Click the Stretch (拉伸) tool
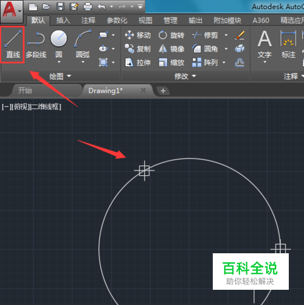Viewport: 304px width, 305px height. click(138, 63)
